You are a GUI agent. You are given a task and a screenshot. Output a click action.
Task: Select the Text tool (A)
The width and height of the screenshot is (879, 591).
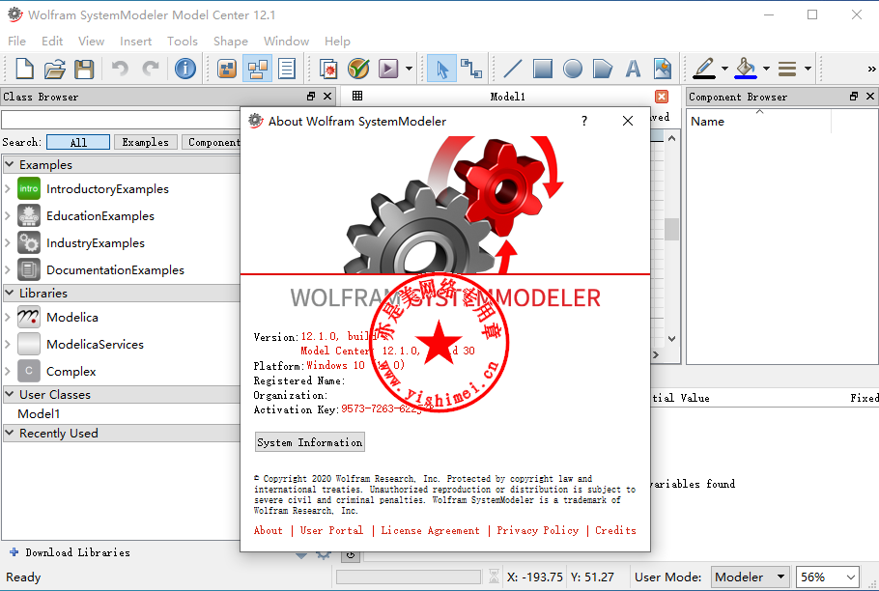(633, 69)
